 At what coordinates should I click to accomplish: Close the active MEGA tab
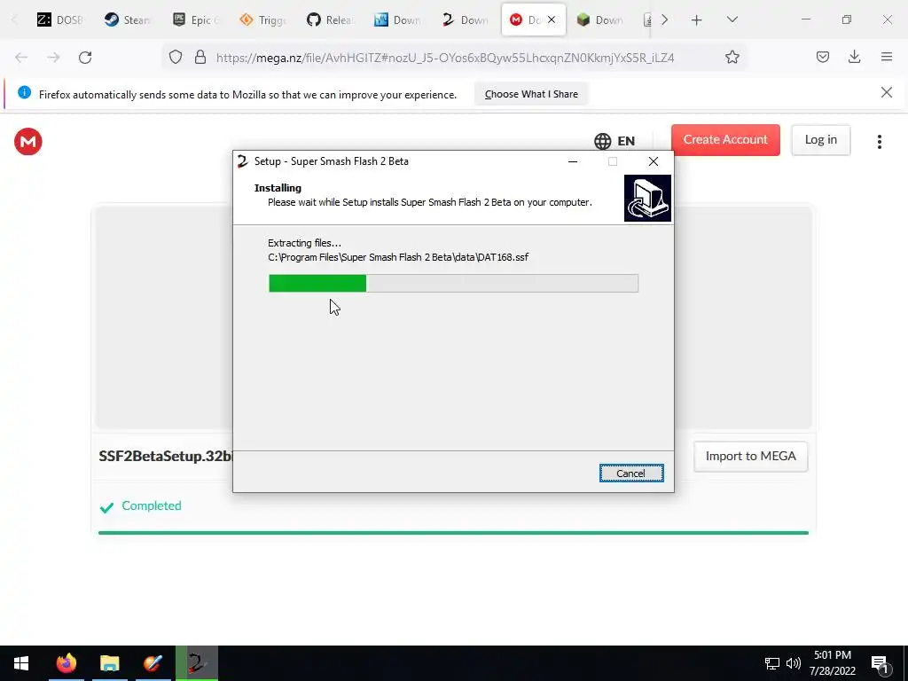pos(552,20)
